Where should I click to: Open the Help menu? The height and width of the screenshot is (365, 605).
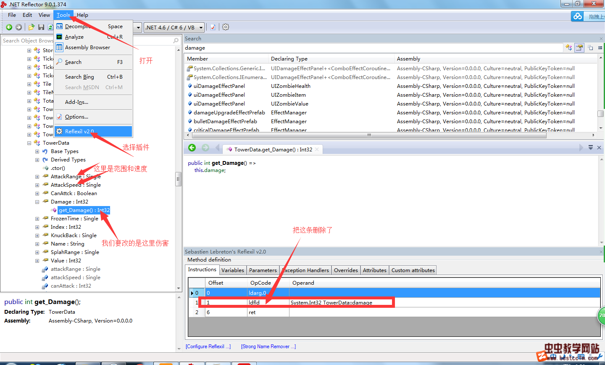pos(82,15)
